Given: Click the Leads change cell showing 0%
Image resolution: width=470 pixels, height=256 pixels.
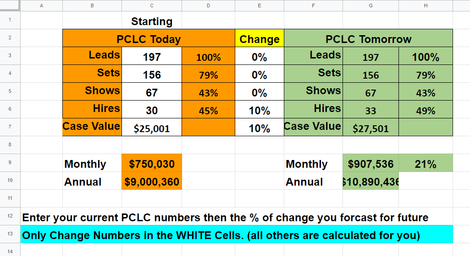Looking at the screenshot, I should (259, 57).
